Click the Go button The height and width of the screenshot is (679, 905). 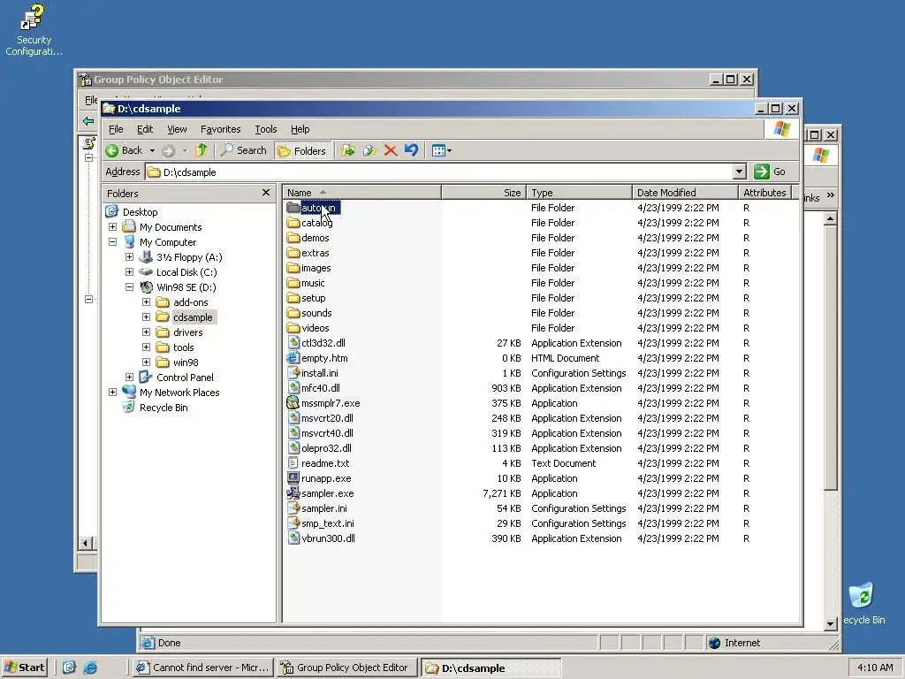click(x=770, y=172)
